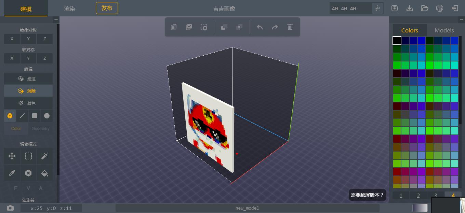Pick the black color swatch
The width and height of the screenshot is (465, 213).
coord(397,41)
